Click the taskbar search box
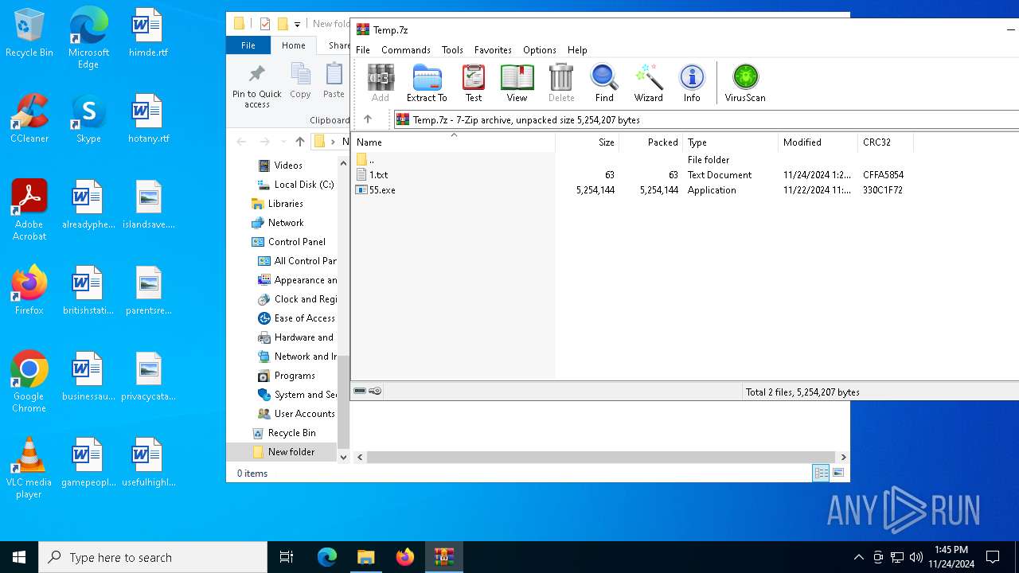 tap(153, 557)
